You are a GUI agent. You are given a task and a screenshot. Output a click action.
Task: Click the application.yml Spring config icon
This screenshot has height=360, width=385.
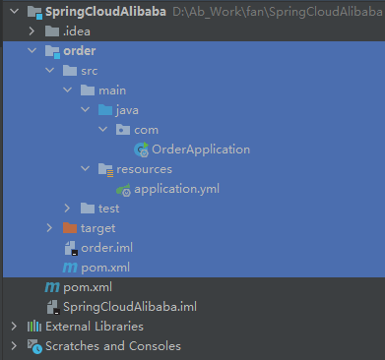[124, 190]
